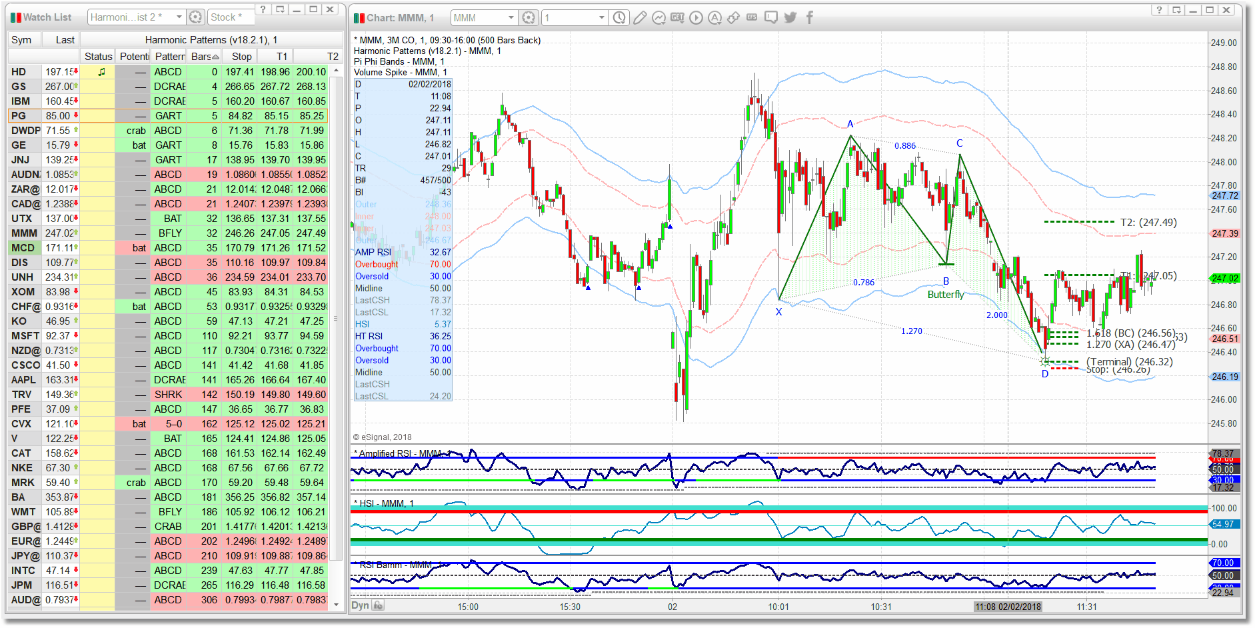Click the 246.19 lower band price marker
Viewport: 1255px width, 628px height.
point(1225,377)
